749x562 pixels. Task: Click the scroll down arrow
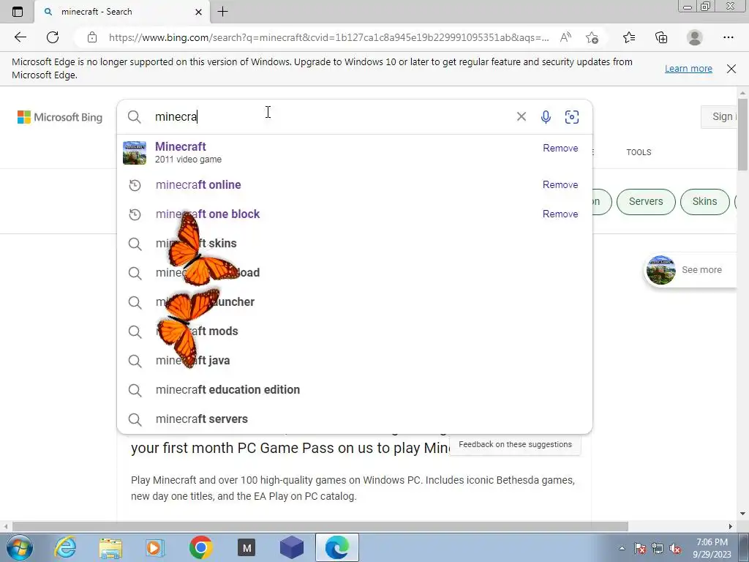coord(742,514)
